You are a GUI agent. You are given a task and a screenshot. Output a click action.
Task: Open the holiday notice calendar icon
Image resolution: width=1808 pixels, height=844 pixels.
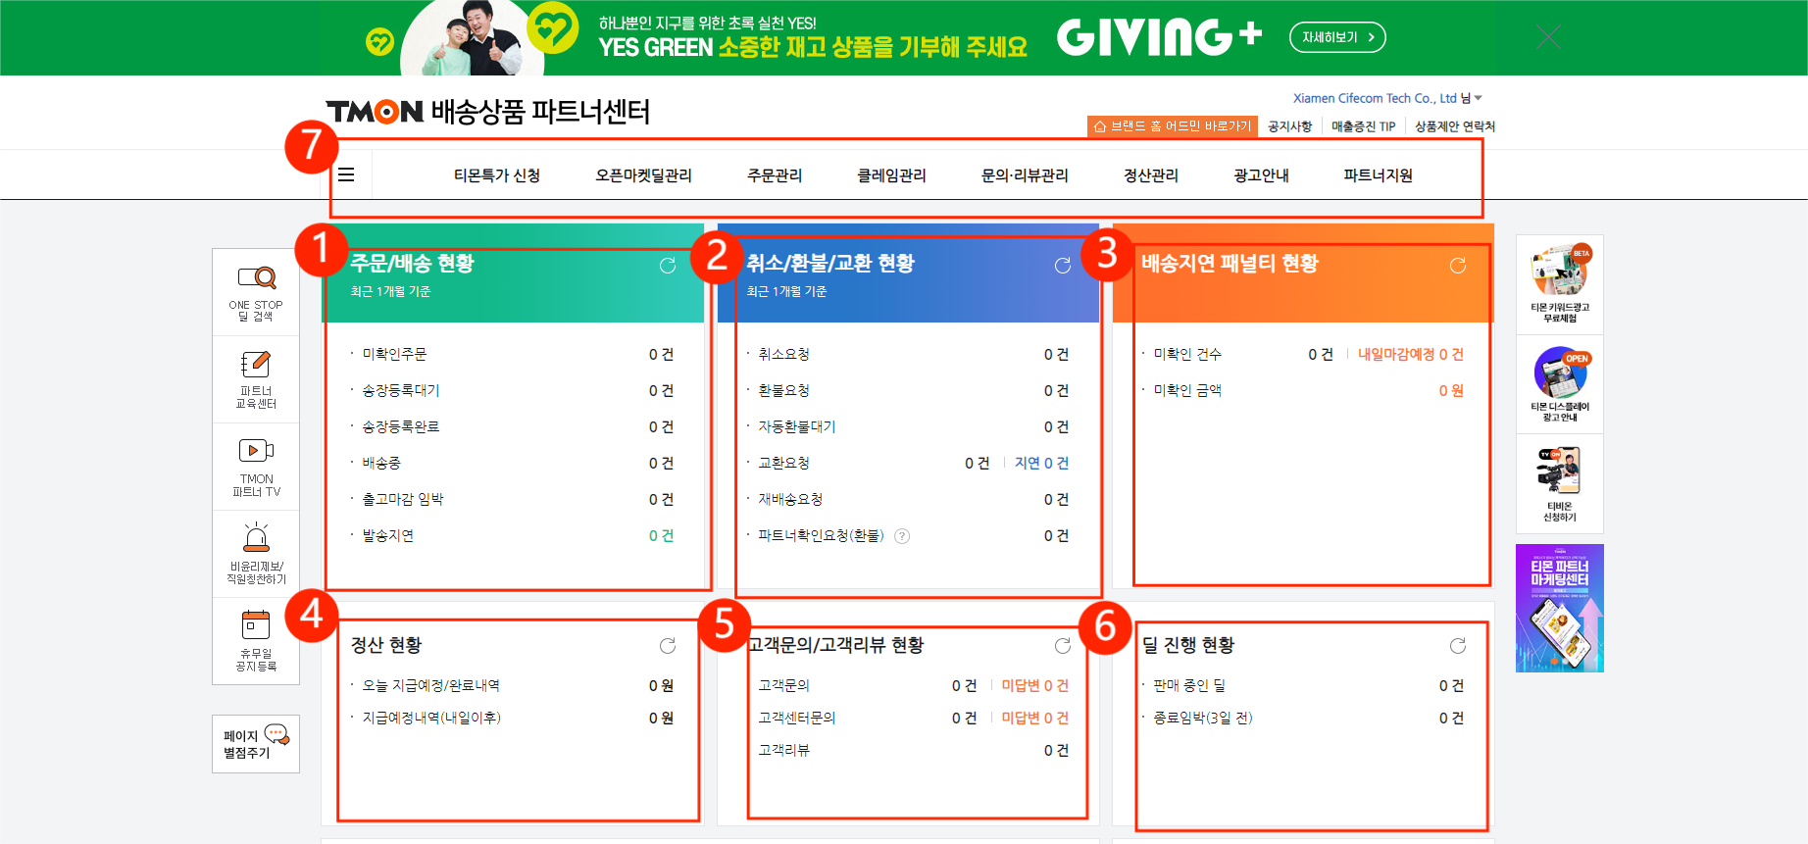[x=256, y=624]
